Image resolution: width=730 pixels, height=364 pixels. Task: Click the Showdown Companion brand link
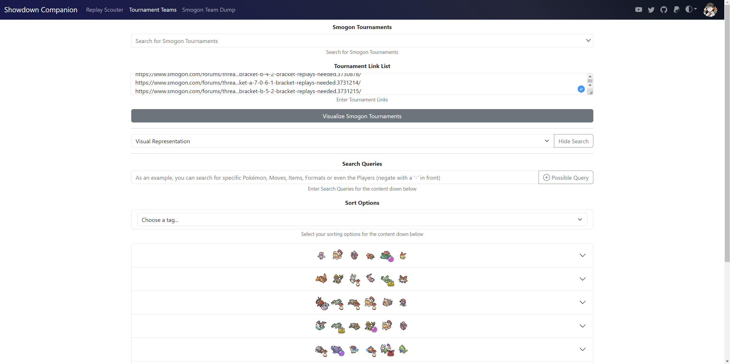41,10
